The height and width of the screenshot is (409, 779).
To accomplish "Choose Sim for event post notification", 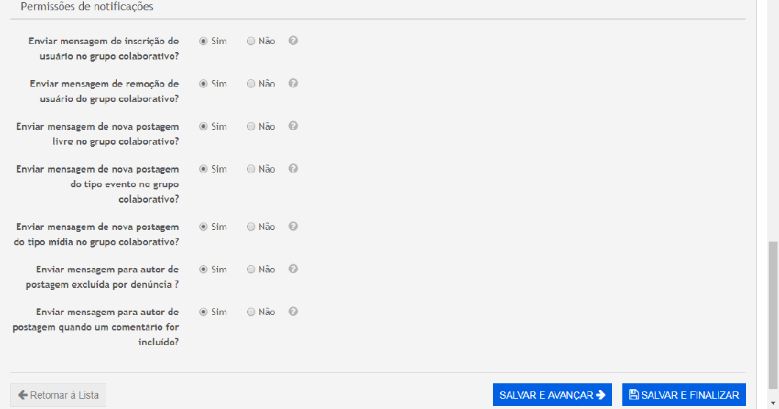I will coord(204,170).
